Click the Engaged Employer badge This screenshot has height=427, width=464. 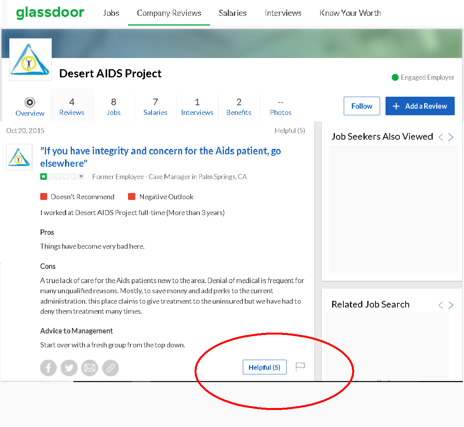423,77
